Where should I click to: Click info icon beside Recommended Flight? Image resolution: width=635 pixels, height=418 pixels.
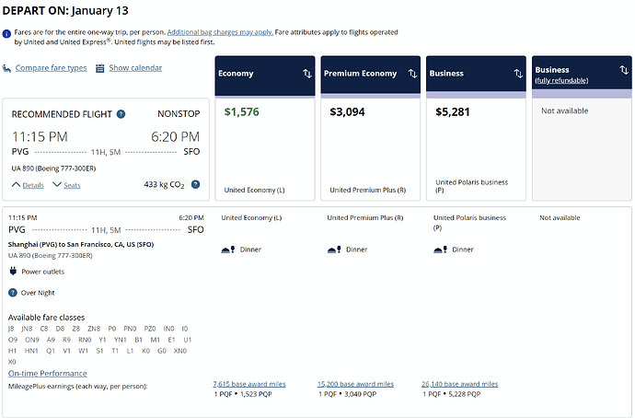pos(121,114)
